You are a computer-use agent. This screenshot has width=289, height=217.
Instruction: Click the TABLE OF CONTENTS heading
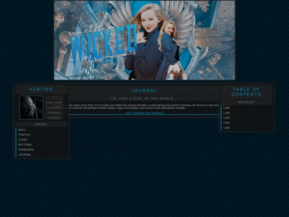click(246, 92)
